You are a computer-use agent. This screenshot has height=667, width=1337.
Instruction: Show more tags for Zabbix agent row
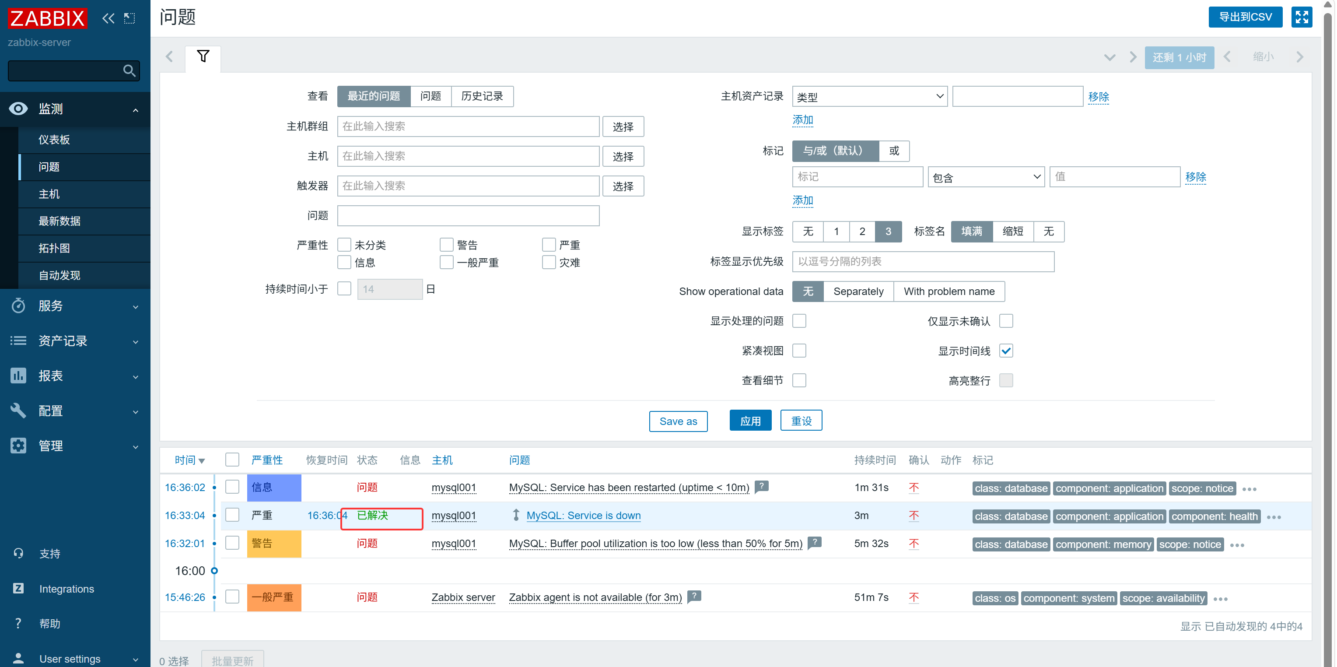coord(1221,599)
